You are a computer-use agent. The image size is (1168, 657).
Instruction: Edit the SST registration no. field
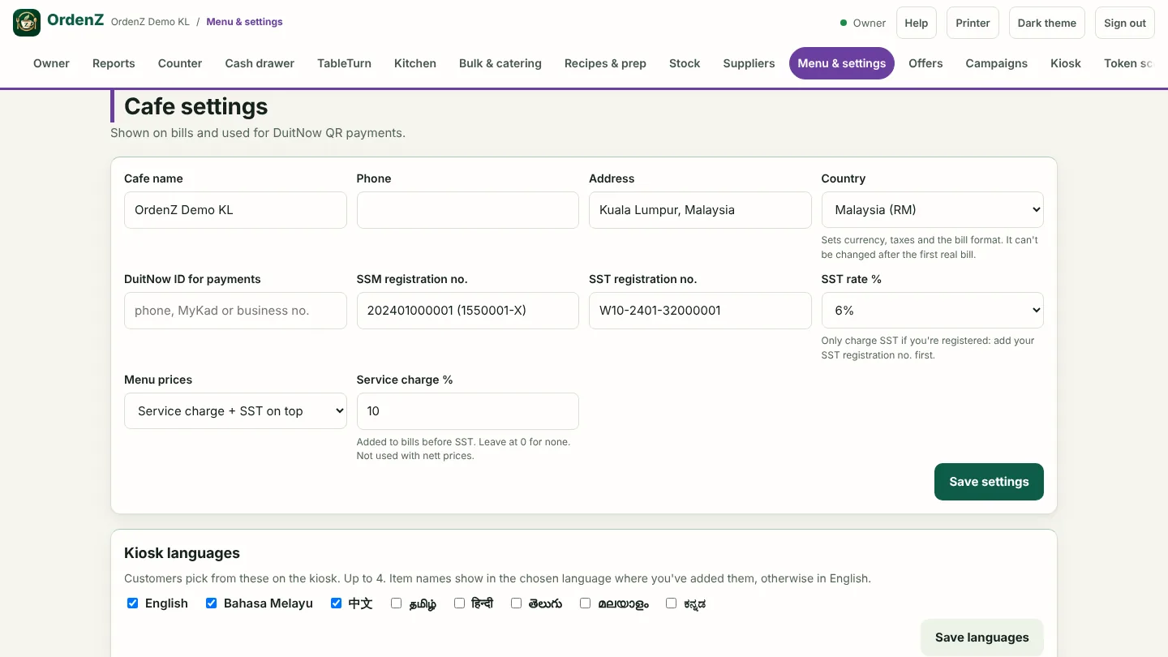pos(700,311)
